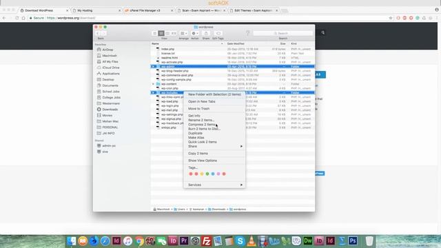Viewport: 441px width, 248px height.
Task: Bookmark page with the star icon
Action: pyautogui.click(x=391, y=18)
